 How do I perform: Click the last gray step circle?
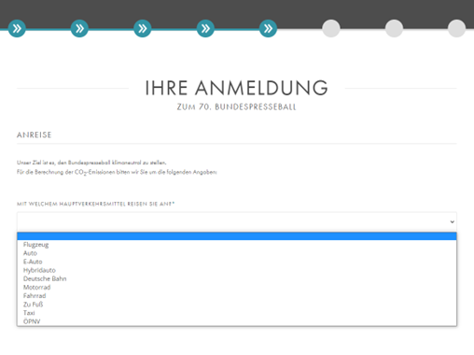click(x=456, y=29)
